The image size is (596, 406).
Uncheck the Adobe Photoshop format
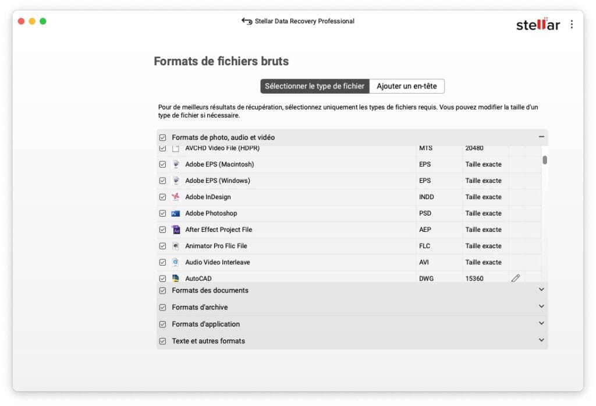coord(163,213)
